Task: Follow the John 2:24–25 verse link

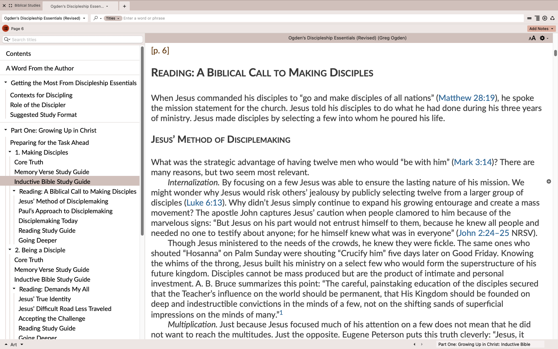Action: (x=483, y=233)
